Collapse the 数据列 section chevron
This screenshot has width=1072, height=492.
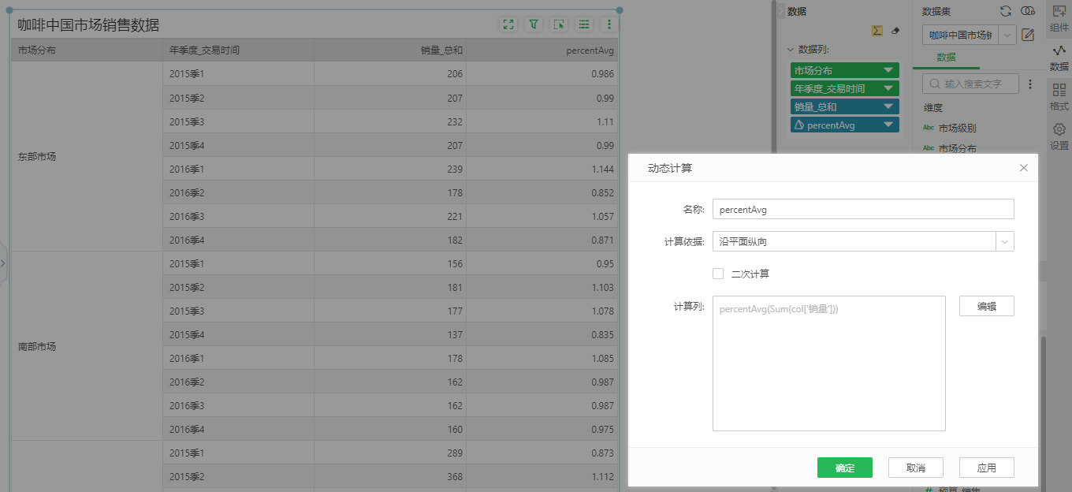[x=791, y=50]
